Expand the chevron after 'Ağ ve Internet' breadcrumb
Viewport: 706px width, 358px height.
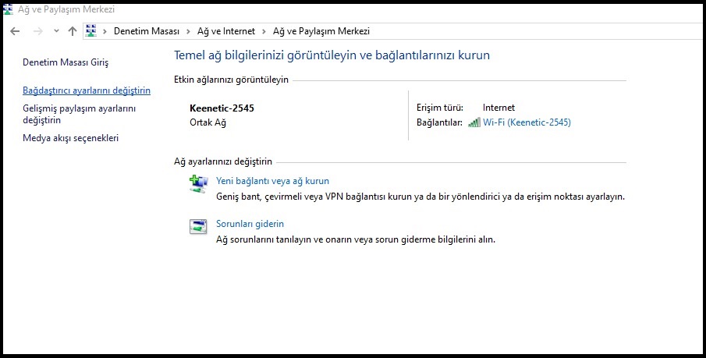pos(266,31)
